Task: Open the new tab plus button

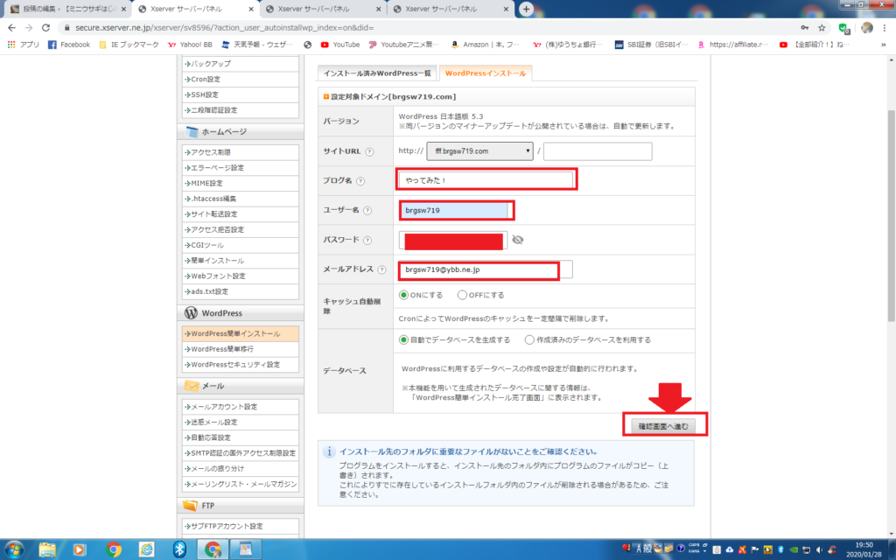Action: coord(526,9)
